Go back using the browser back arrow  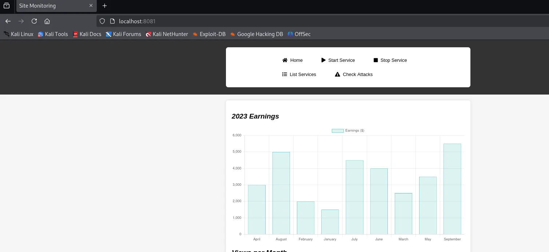[x=8, y=21]
